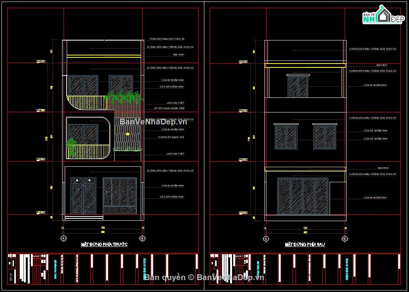Select the ỐP GỖ NHỰA NGOÀI TRỜI annotation
The height and width of the screenshot is (292, 409).
(169, 108)
